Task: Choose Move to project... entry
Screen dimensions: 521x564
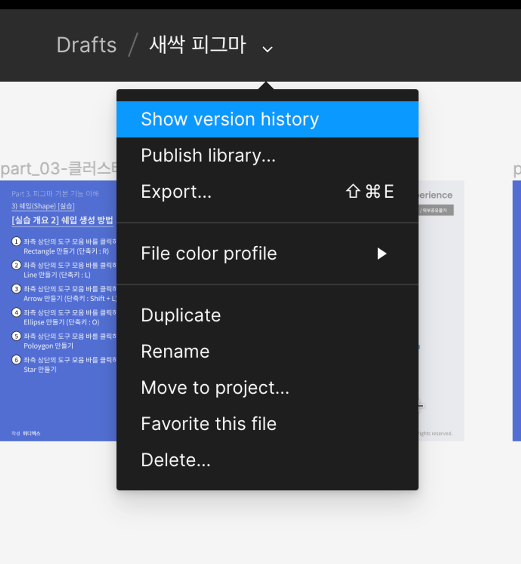Action: coord(267,388)
